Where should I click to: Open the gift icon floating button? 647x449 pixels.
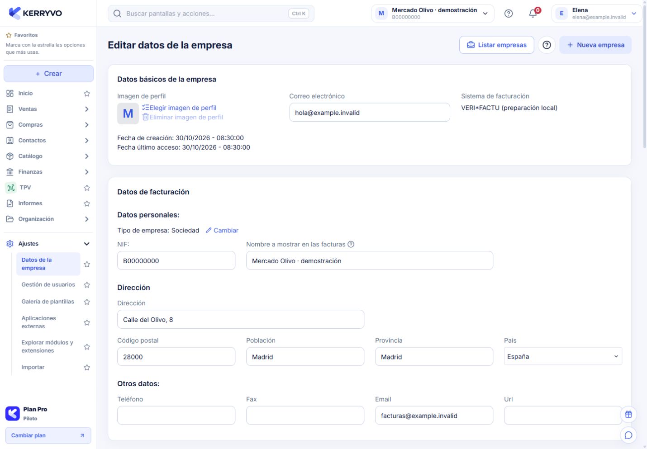tap(628, 414)
